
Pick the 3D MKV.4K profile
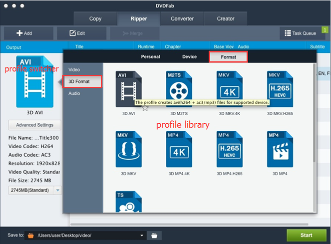(x=230, y=89)
